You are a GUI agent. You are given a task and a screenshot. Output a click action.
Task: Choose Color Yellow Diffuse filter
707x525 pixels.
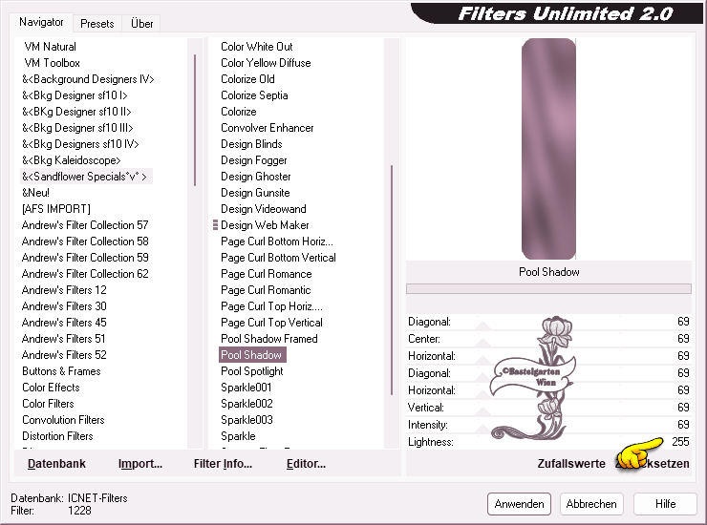(x=266, y=63)
